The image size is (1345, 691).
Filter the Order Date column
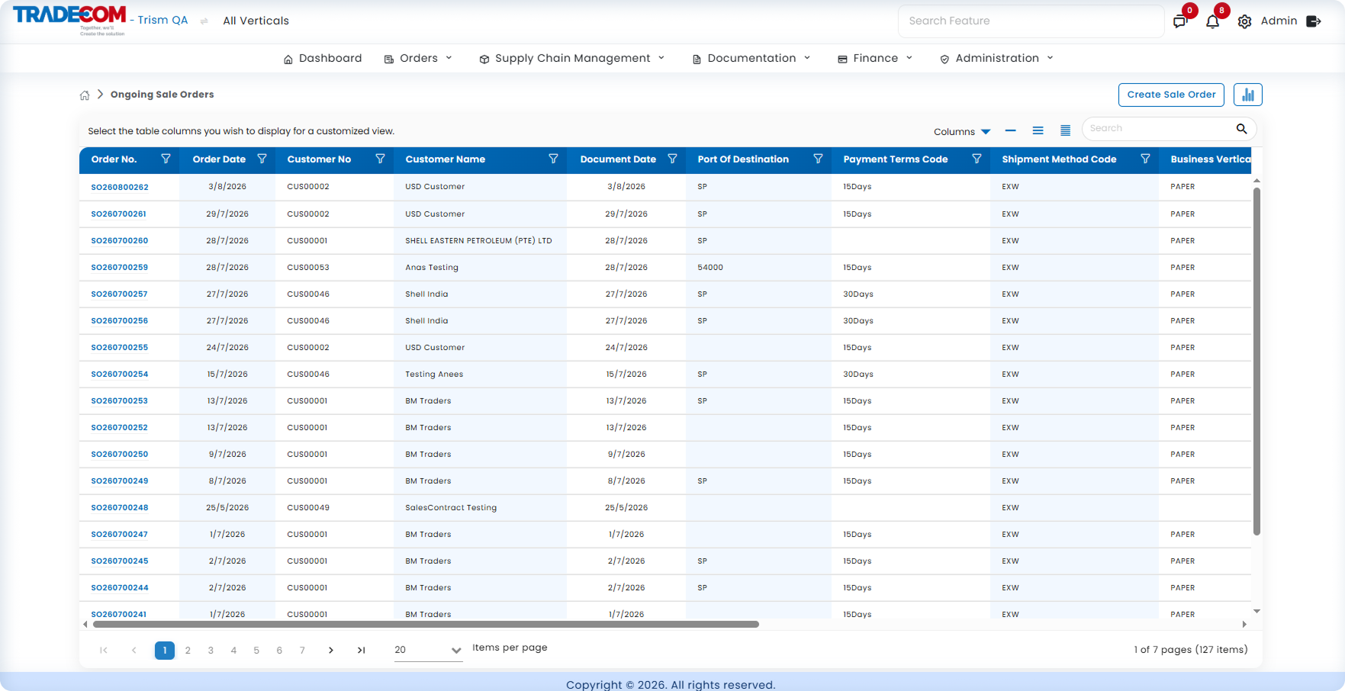point(262,159)
